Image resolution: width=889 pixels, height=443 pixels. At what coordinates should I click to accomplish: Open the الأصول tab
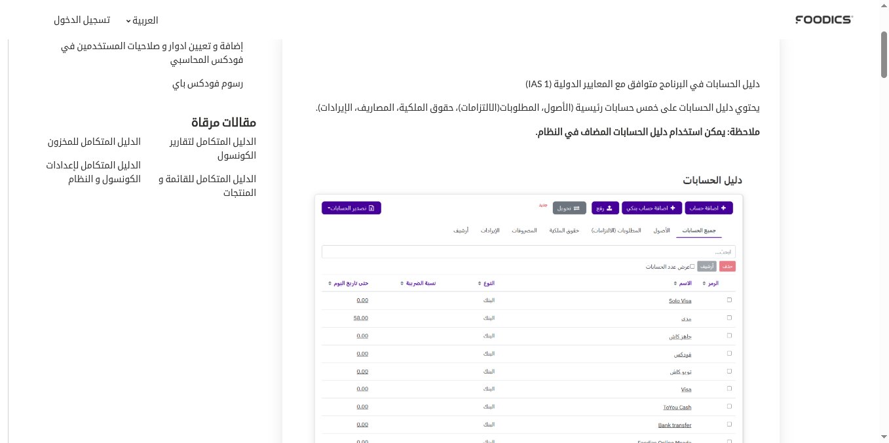(x=662, y=231)
